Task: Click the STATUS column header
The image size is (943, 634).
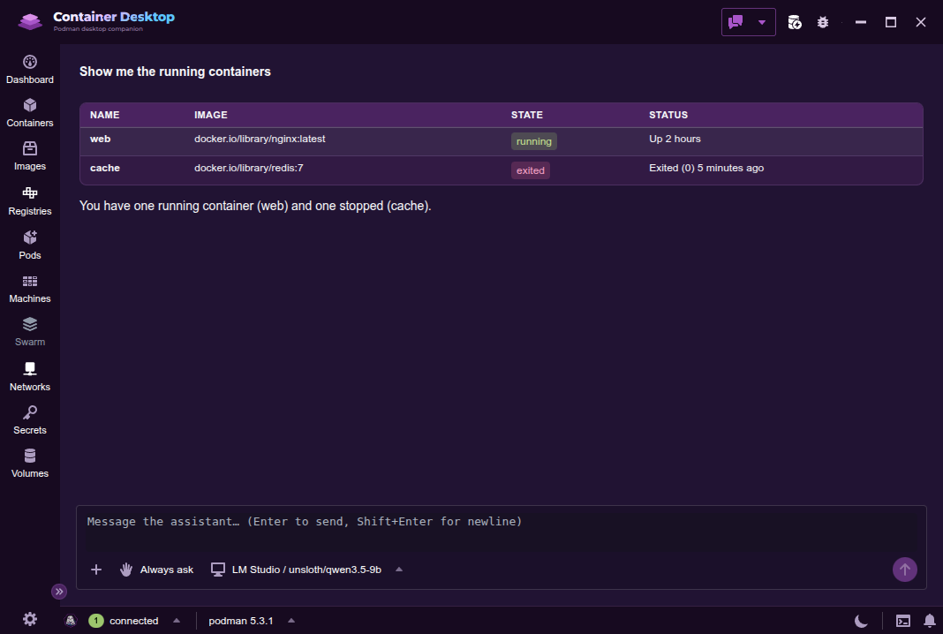Action: pyautogui.click(x=668, y=115)
